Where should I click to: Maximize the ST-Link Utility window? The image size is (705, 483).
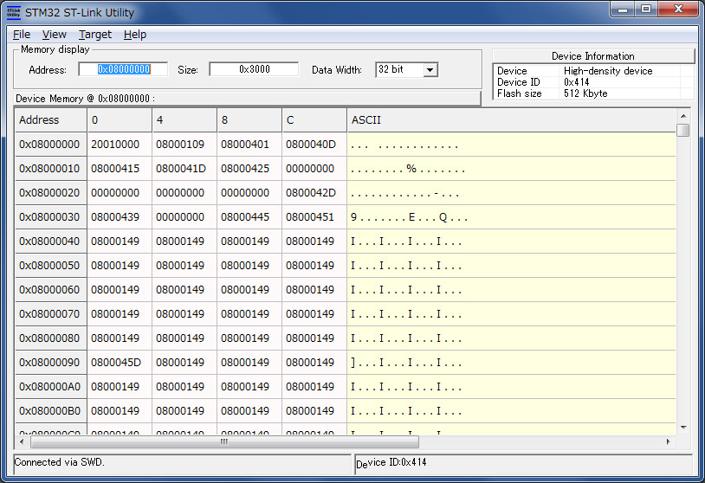click(645, 10)
